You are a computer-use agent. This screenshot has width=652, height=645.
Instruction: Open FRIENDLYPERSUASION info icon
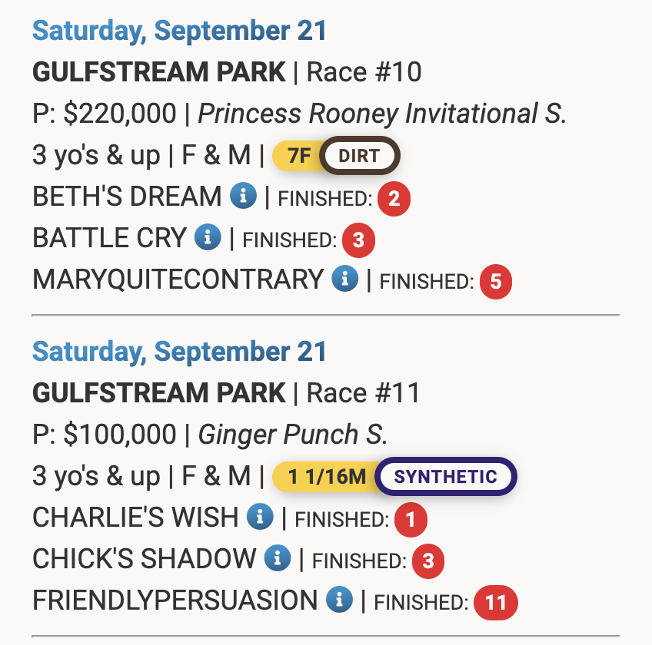[x=338, y=600]
